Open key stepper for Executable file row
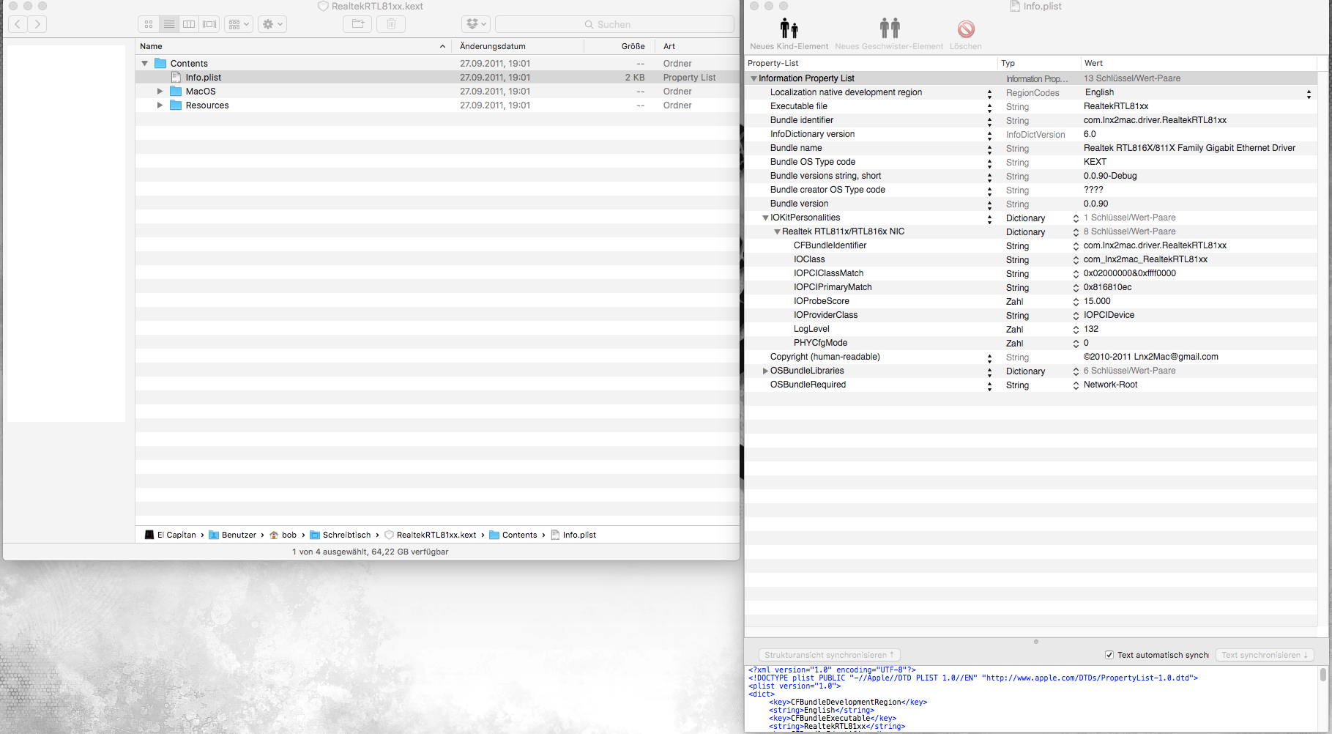The image size is (1332, 734). coord(989,107)
